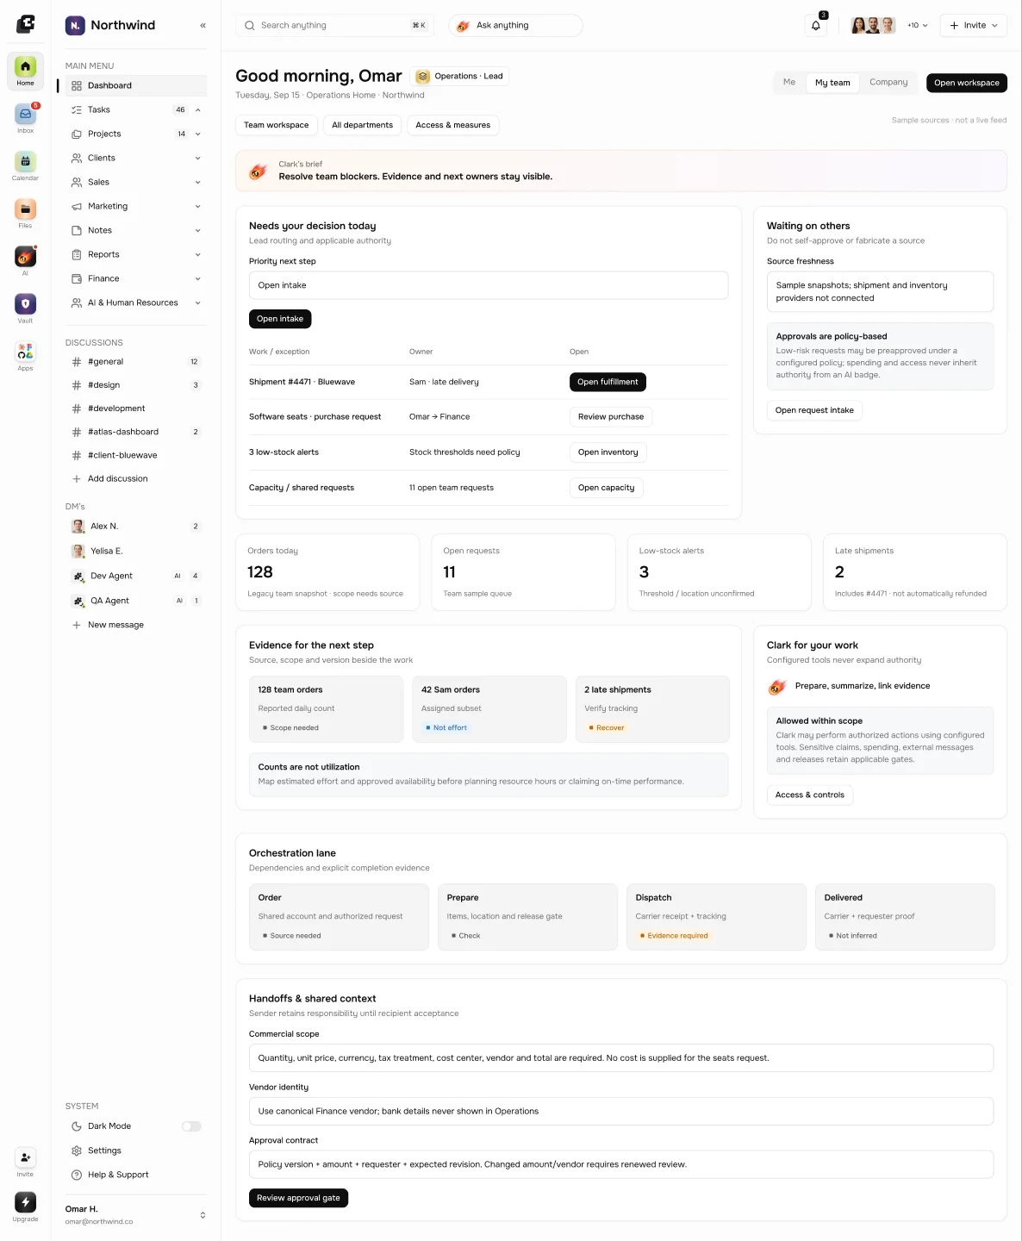The height and width of the screenshot is (1241, 1022).
Task: Open the Files icon in the rail
Action: click(x=25, y=209)
